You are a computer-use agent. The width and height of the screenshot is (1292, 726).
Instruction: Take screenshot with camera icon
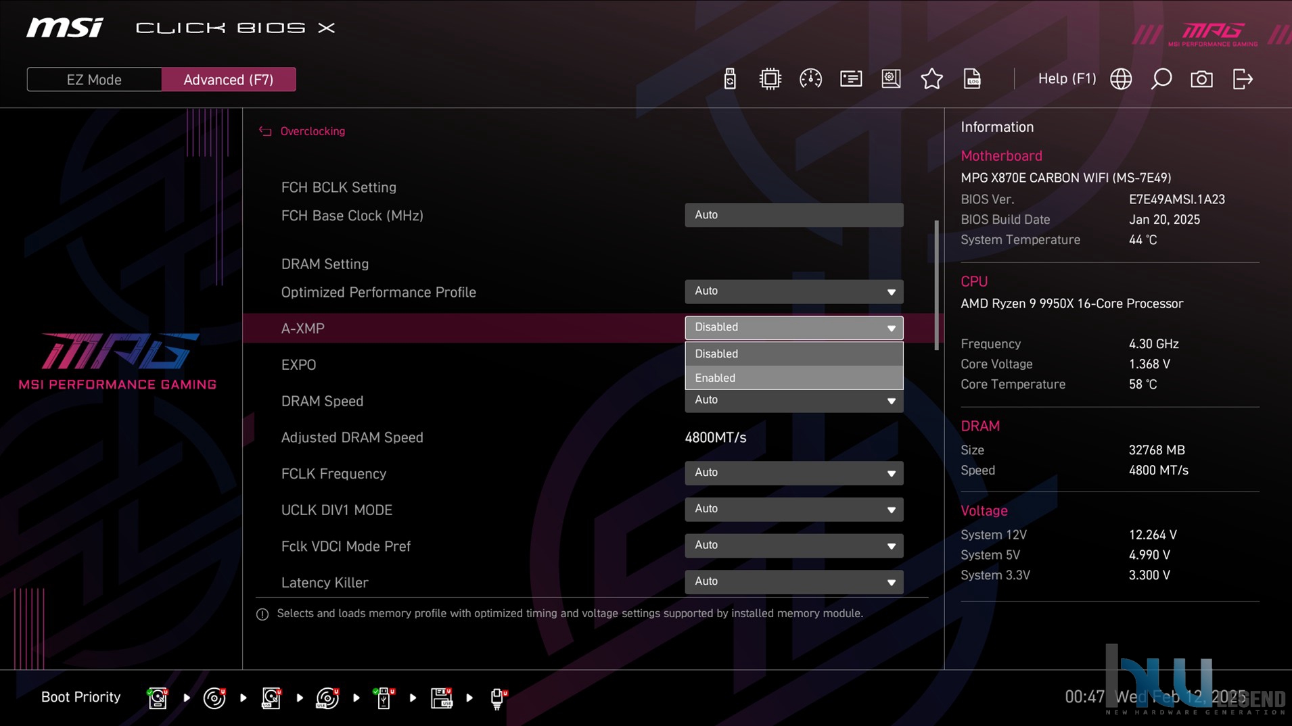click(x=1201, y=79)
